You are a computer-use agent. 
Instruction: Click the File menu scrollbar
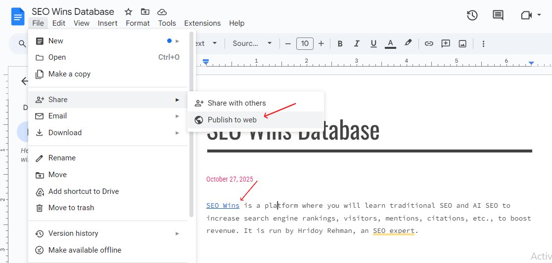pos(191,125)
